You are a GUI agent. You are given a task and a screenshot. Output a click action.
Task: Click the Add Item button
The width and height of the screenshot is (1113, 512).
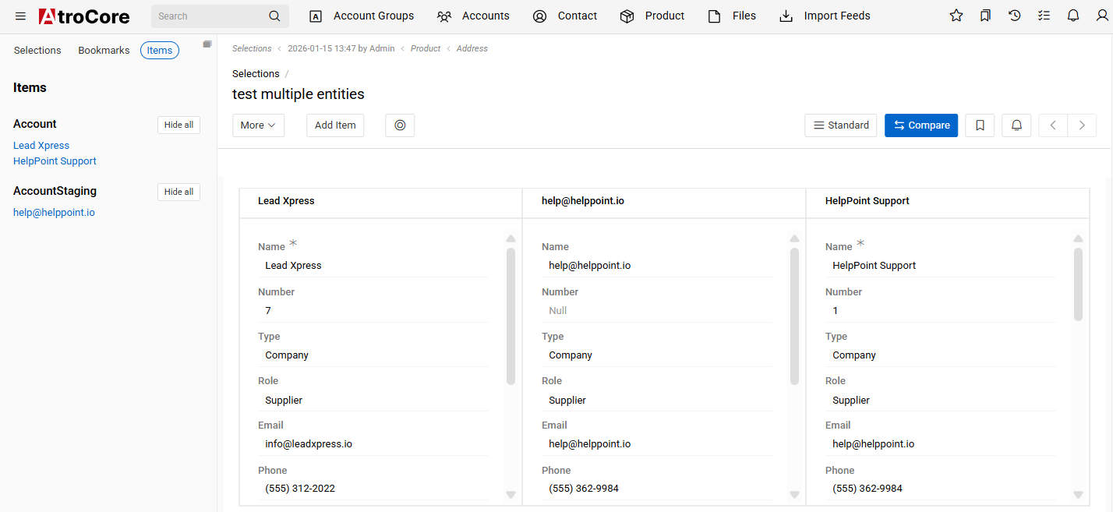pos(335,125)
